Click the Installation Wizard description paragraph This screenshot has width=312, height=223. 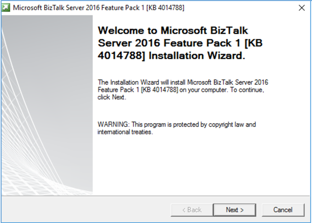(183, 90)
